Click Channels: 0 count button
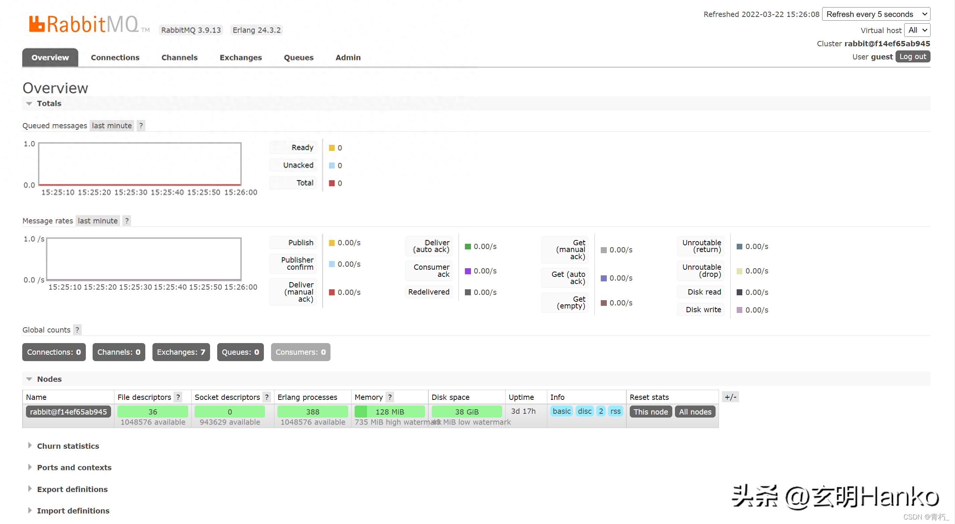Viewport: 955px width, 524px height. click(119, 352)
